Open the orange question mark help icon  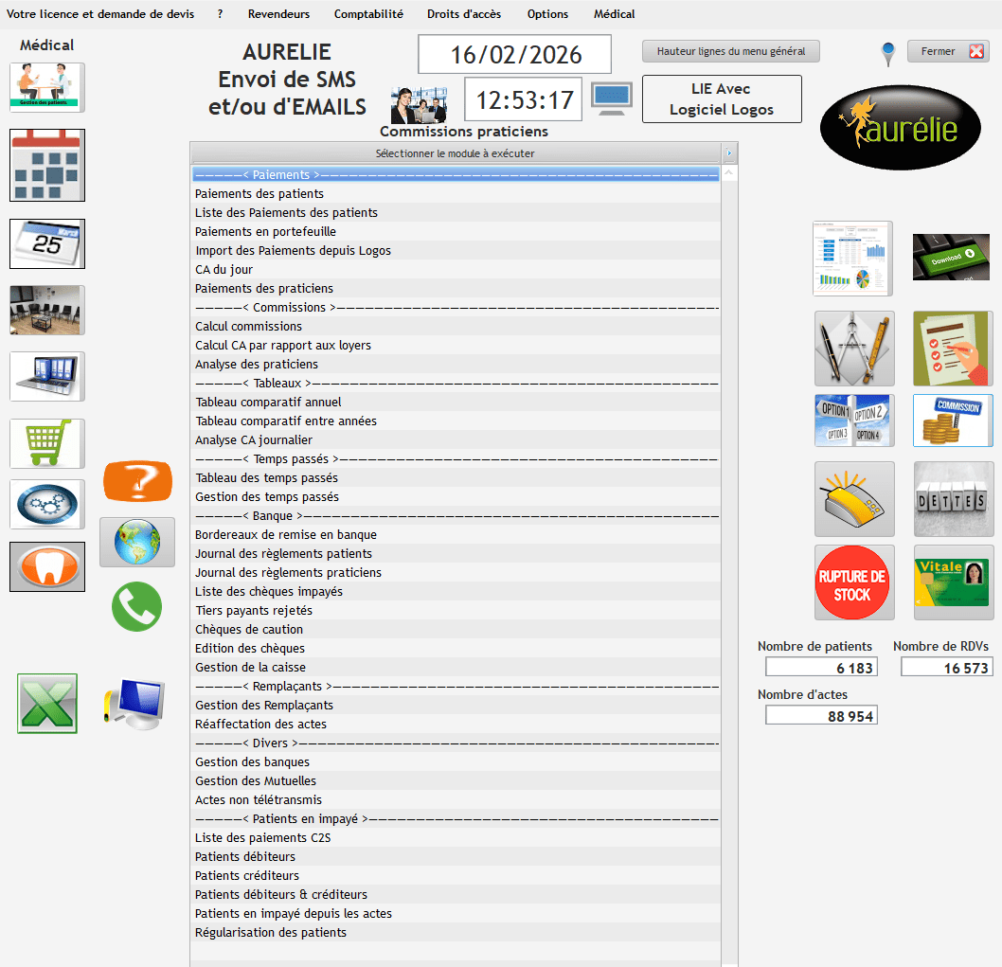click(137, 481)
